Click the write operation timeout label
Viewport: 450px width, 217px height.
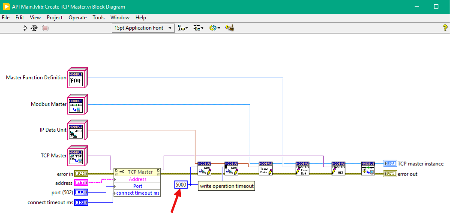tap(227, 186)
